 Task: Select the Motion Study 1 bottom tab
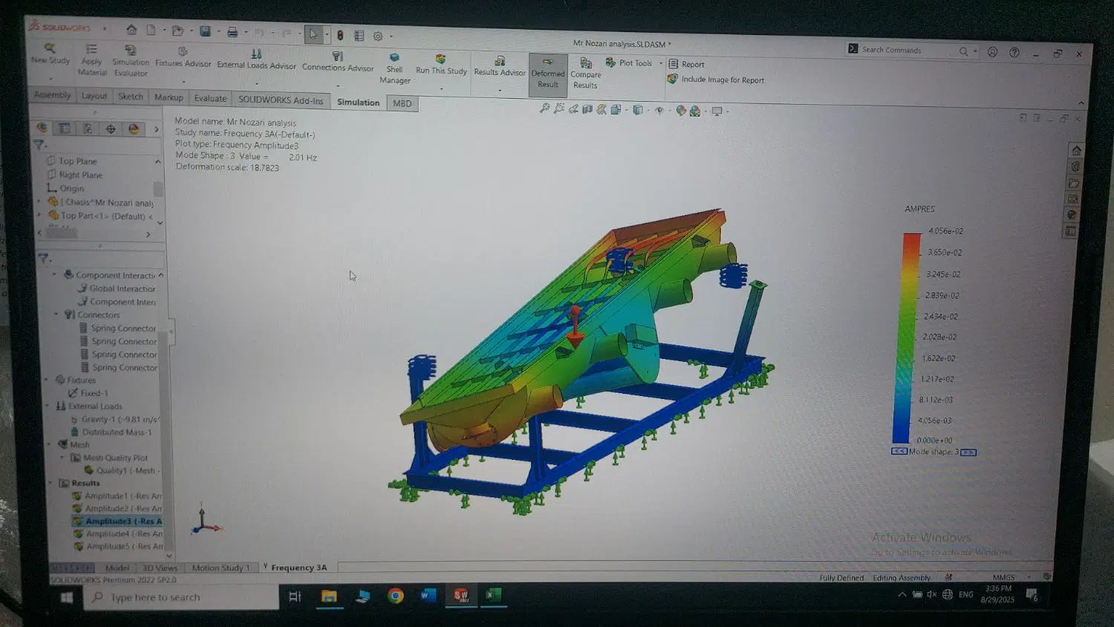221,568
